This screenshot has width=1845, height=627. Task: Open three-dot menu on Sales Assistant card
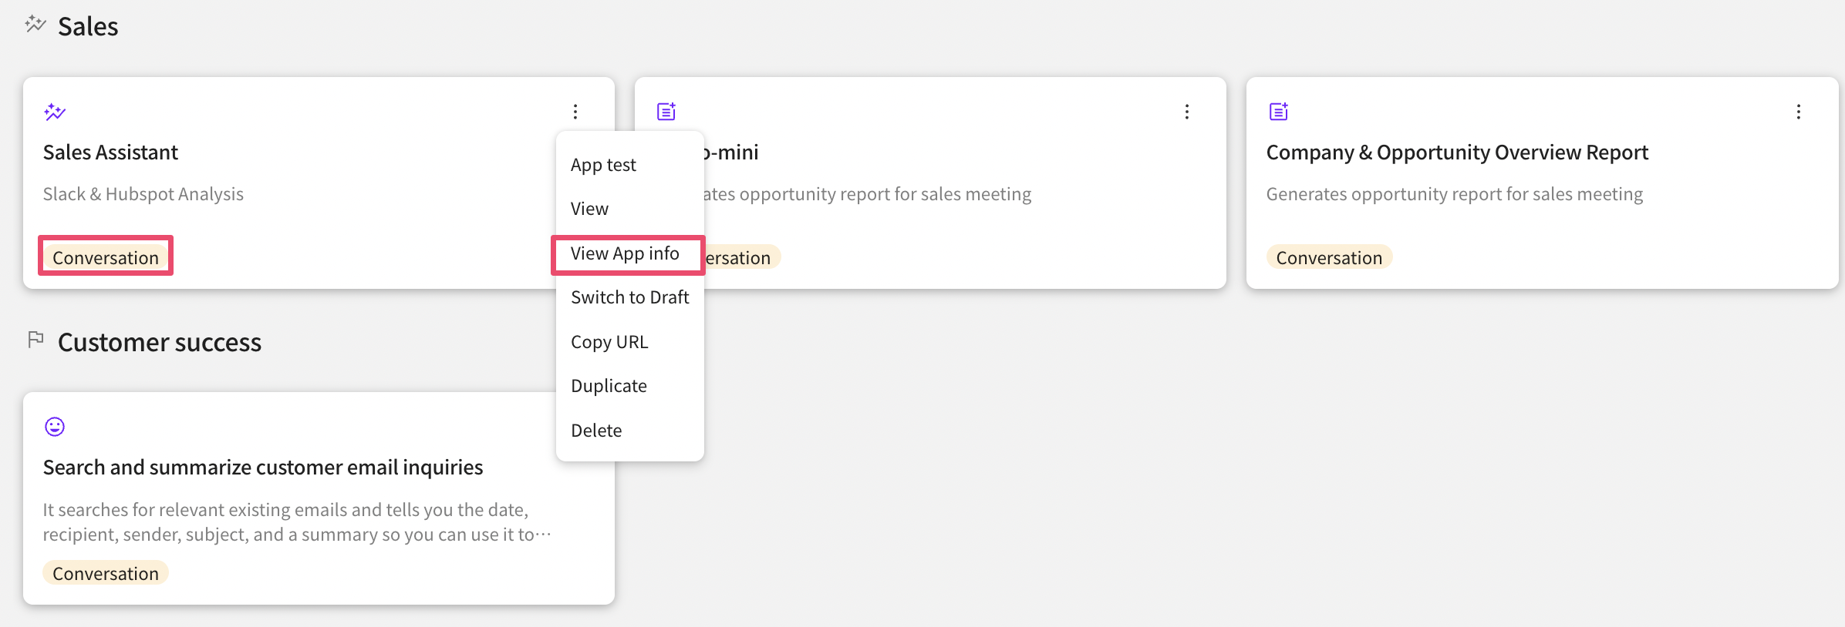click(x=575, y=112)
